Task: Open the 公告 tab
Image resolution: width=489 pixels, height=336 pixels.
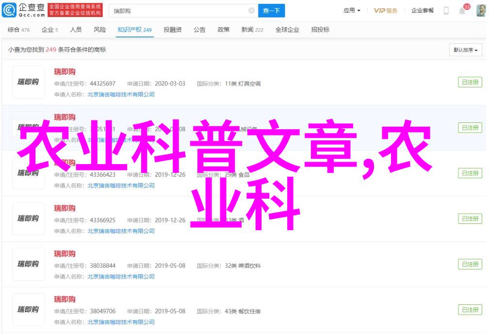Action: [x=199, y=30]
